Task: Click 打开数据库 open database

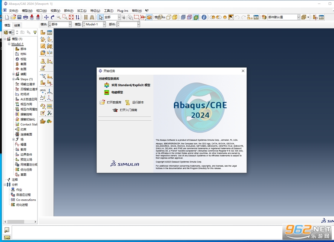Action: [111, 102]
